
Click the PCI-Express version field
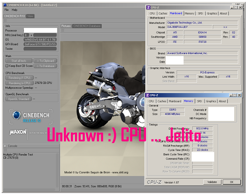[x=207, y=72]
